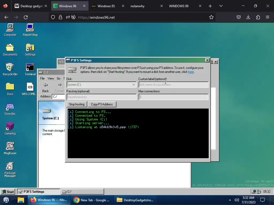
Task: Click the Windows 96 taskbar clock 05:32
Action: [x=267, y=192]
